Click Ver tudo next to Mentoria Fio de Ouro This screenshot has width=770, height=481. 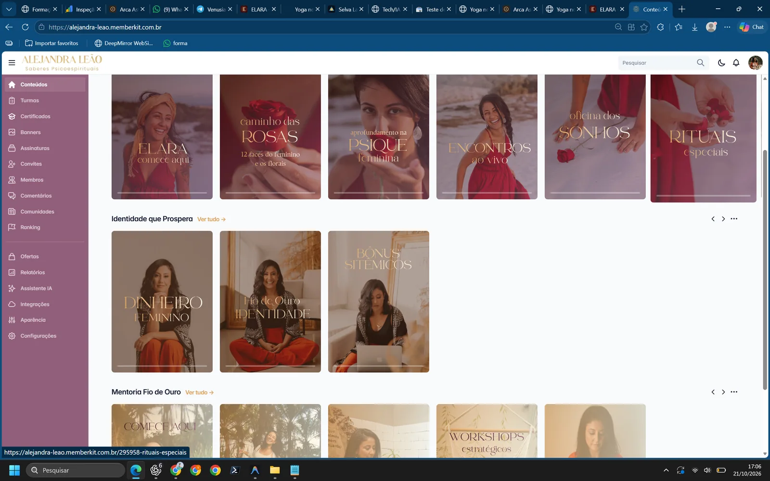click(x=199, y=392)
